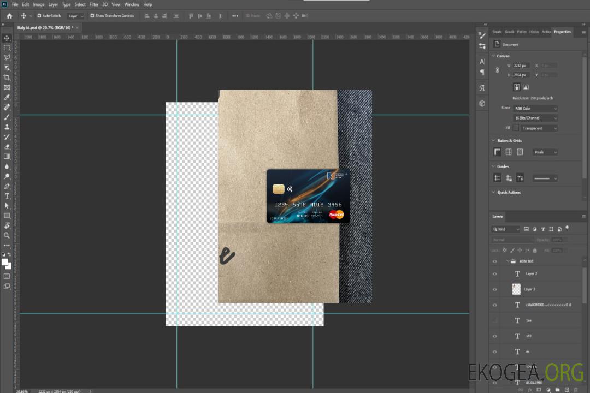Viewport: 590px width, 393px height.
Task: Open the 16 Bits/Channel dropdown
Action: click(535, 118)
